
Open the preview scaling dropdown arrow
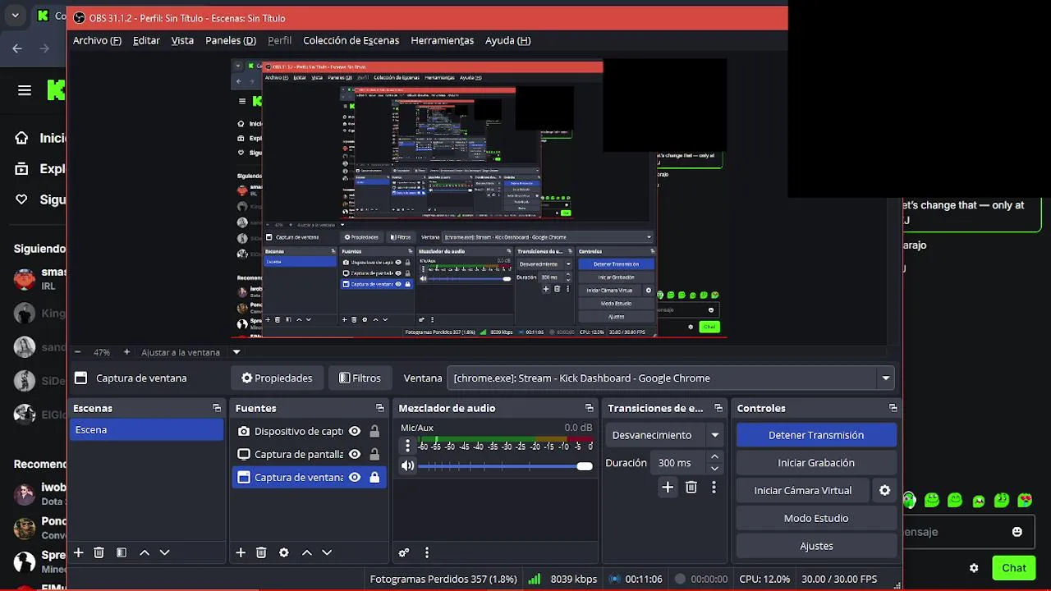236,352
